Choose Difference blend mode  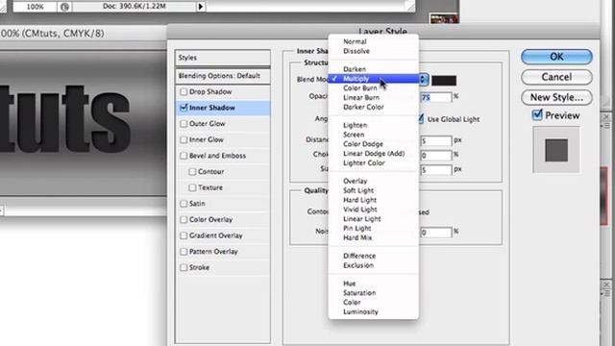click(x=374, y=256)
